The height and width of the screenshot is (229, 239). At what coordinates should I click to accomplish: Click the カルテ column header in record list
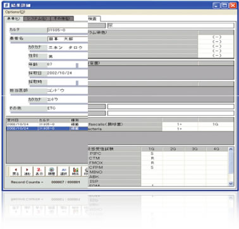(x=54, y=120)
